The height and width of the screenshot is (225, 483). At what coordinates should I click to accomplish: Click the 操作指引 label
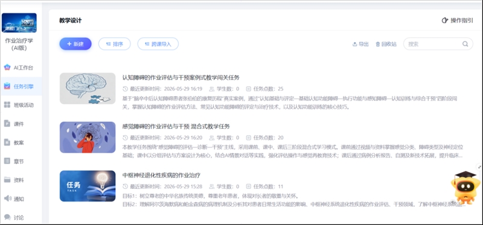coord(462,20)
